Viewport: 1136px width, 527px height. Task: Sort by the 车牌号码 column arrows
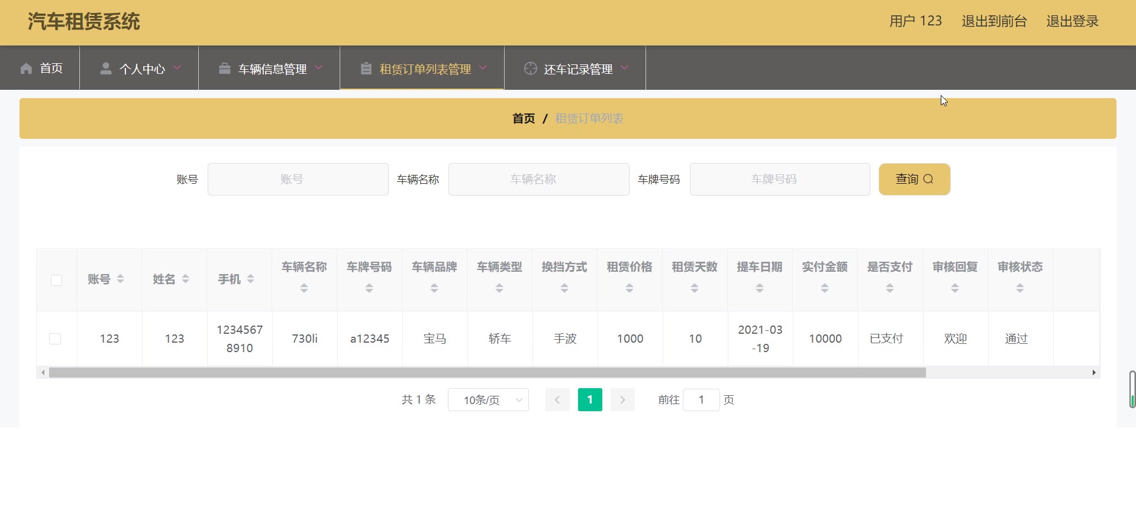(x=369, y=288)
